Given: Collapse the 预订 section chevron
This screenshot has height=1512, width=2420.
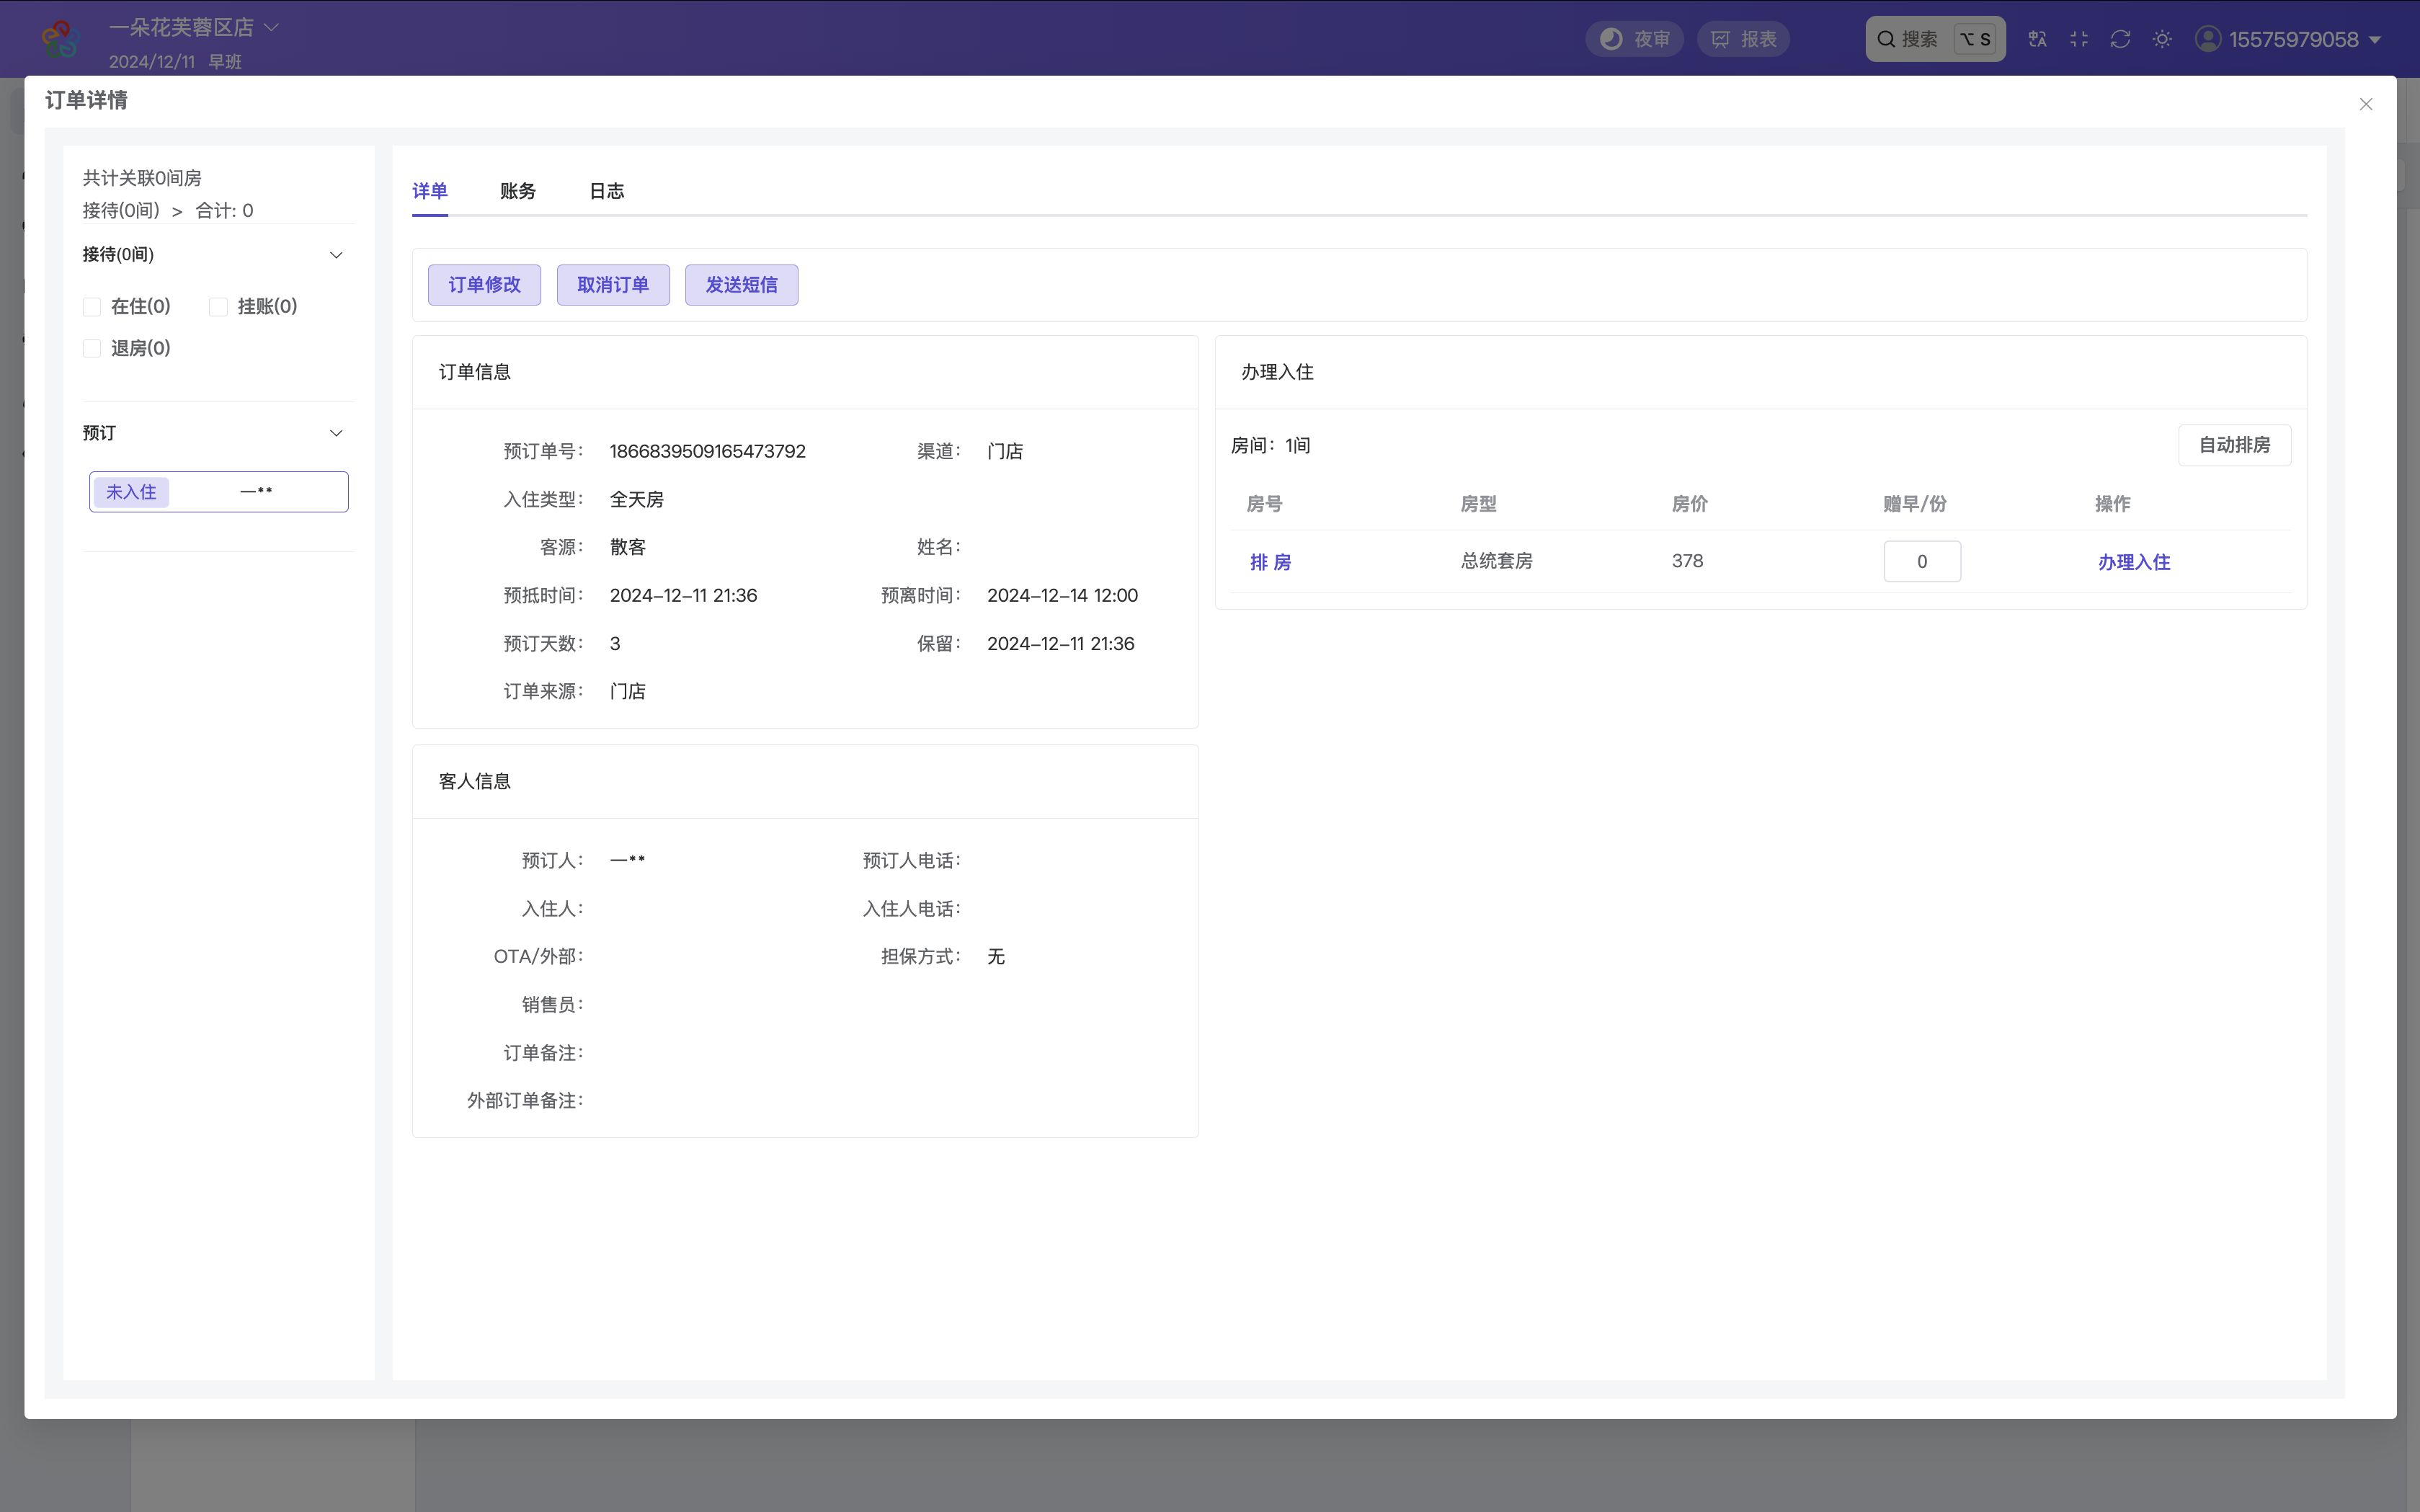Looking at the screenshot, I should click(336, 433).
